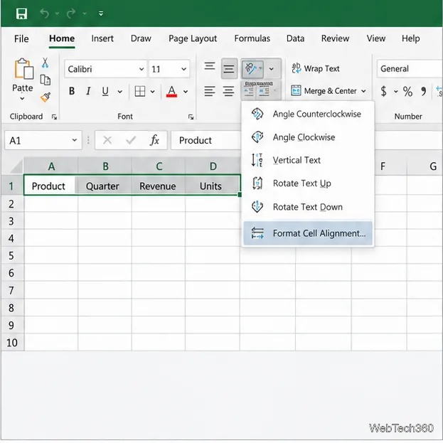Click the Enter checkmark in formula bar
443x443 pixels.
131,140
